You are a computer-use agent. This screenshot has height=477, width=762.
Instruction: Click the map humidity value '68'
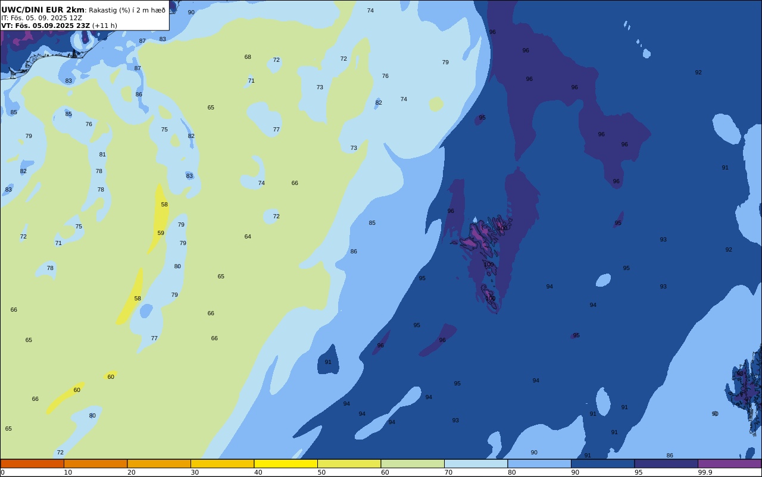[x=248, y=57]
